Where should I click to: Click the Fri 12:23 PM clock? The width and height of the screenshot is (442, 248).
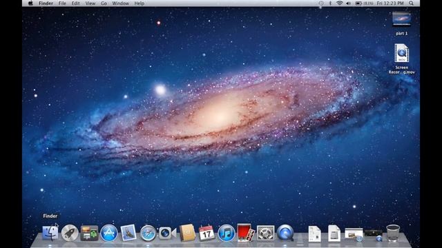390,3
